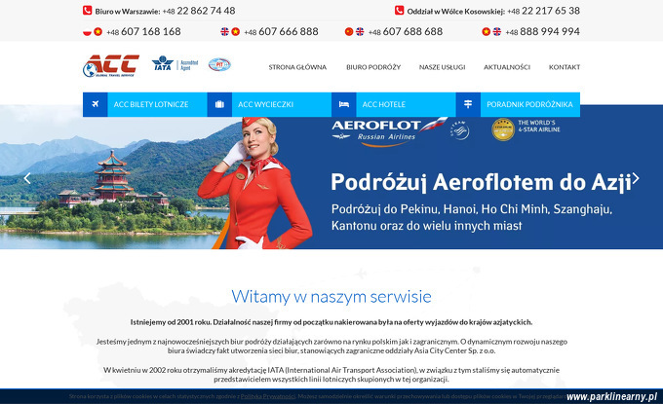
Task: Open the Biuro Podróży menu item
Action: click(373, 67)
